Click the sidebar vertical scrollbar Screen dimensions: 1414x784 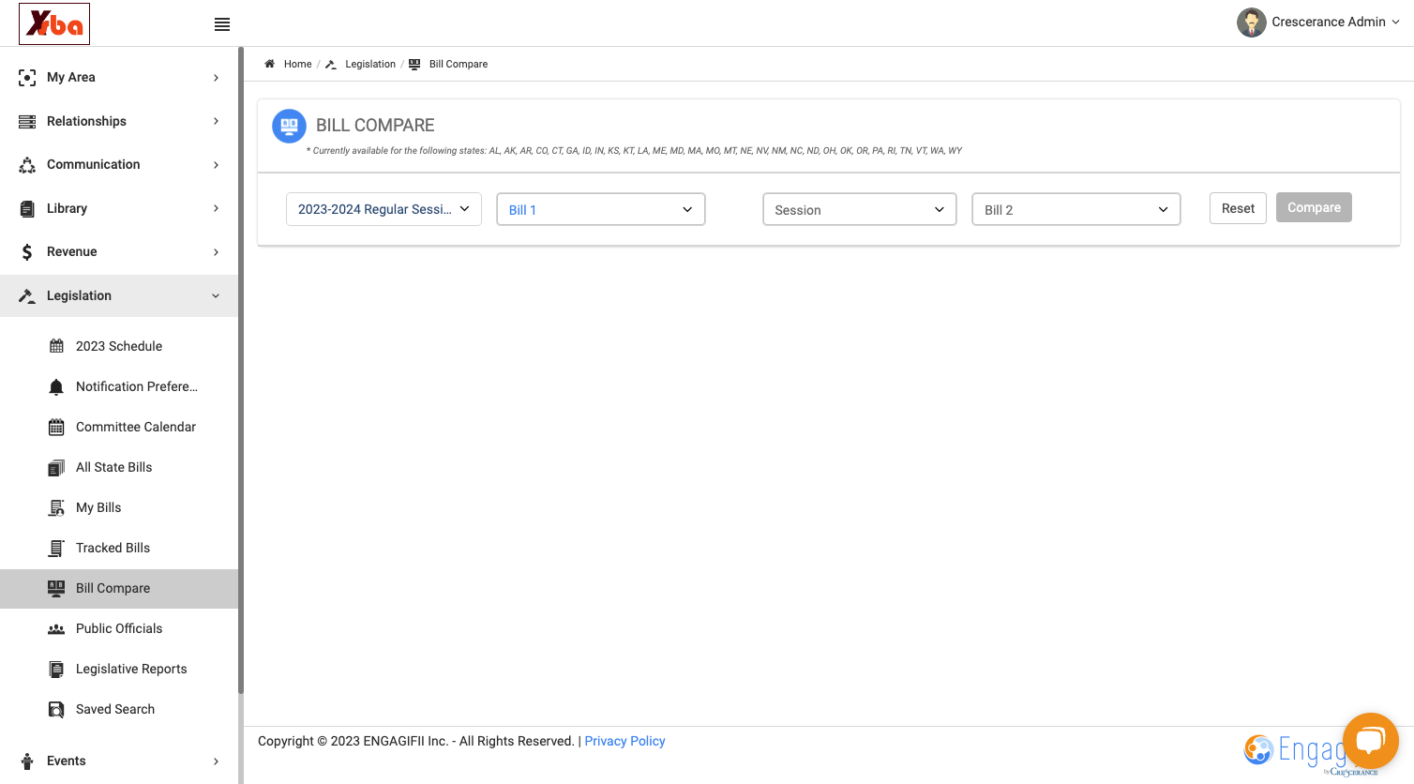[x=241, y=370]
